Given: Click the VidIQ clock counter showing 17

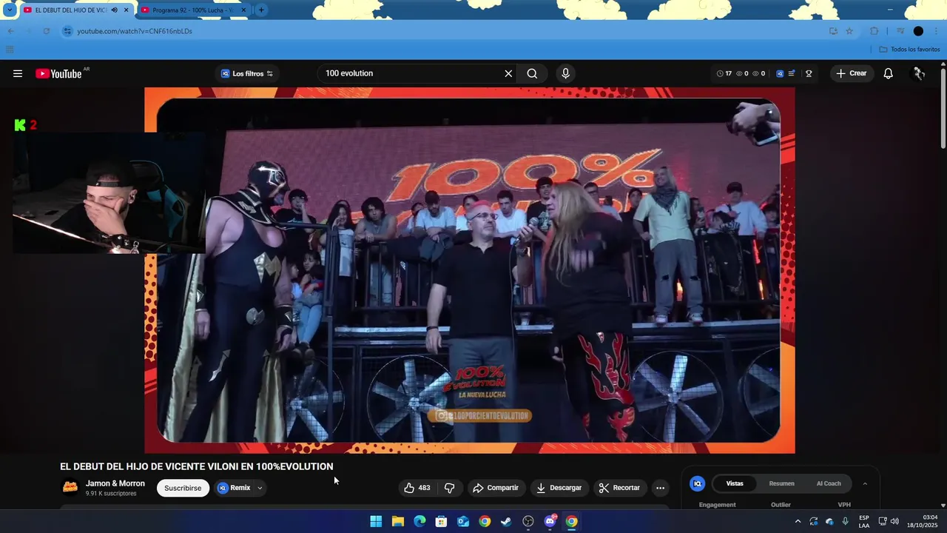Looking at the screenshot, I should click(x=724, y=73).
